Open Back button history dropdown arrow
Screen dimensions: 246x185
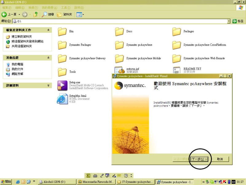click(x=19, y=14)
